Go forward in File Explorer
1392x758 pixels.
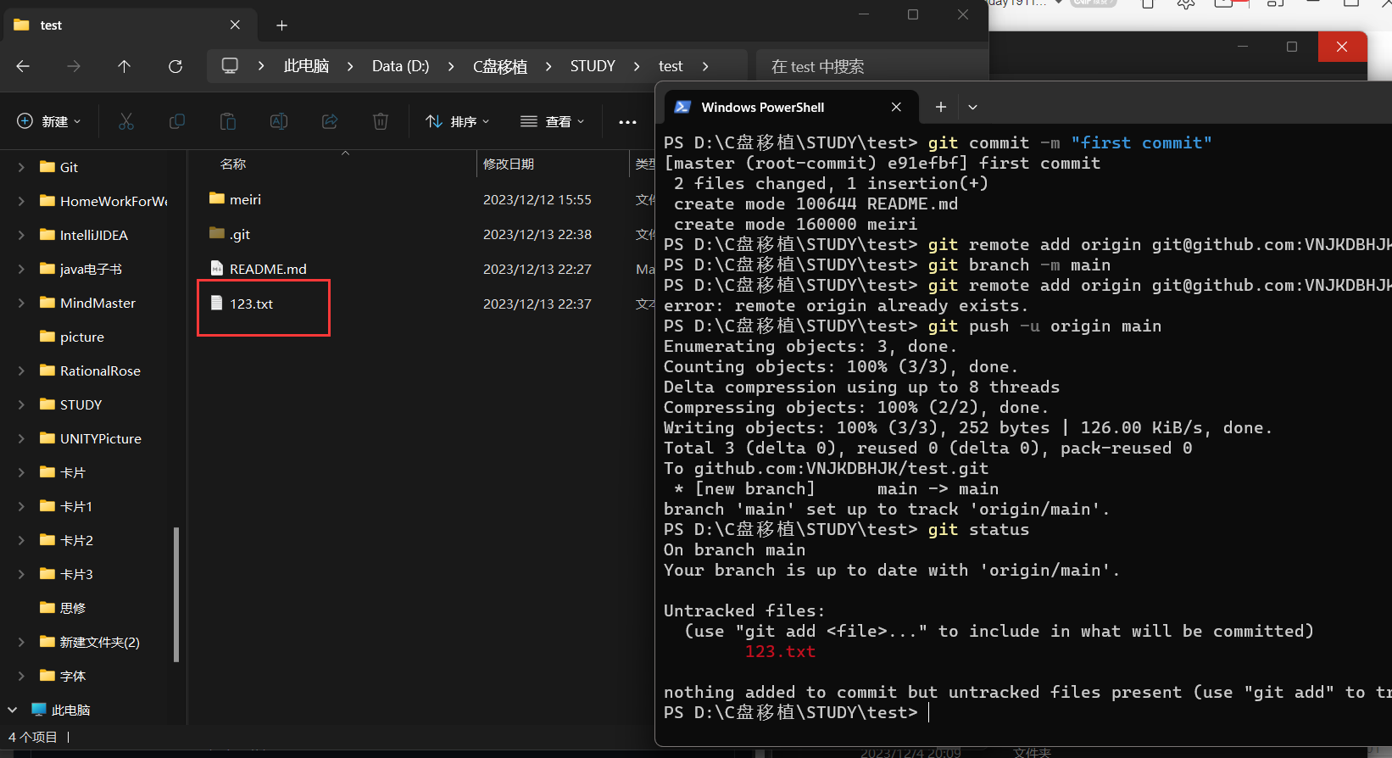pyautogui.click(x=74, y=66)
